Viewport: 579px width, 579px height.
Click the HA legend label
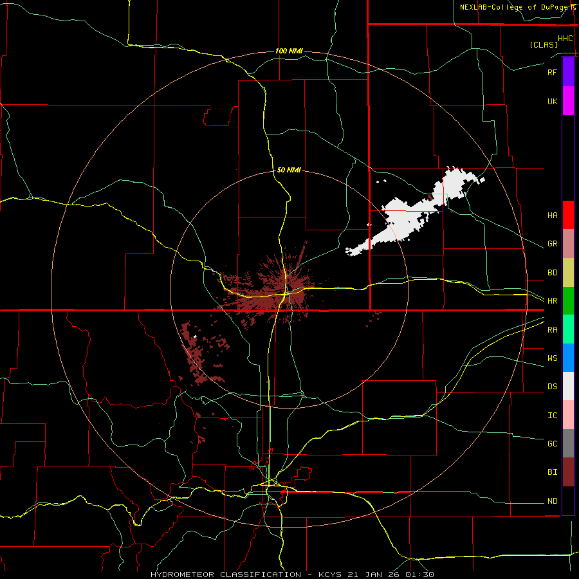click(552, 216)
